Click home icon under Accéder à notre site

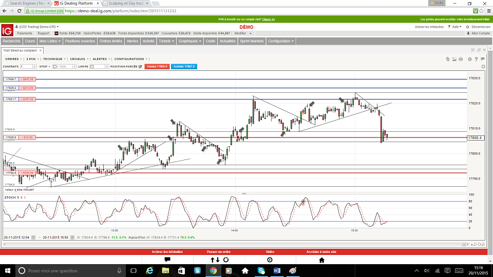pyautogui.click(x=321, y=260)
